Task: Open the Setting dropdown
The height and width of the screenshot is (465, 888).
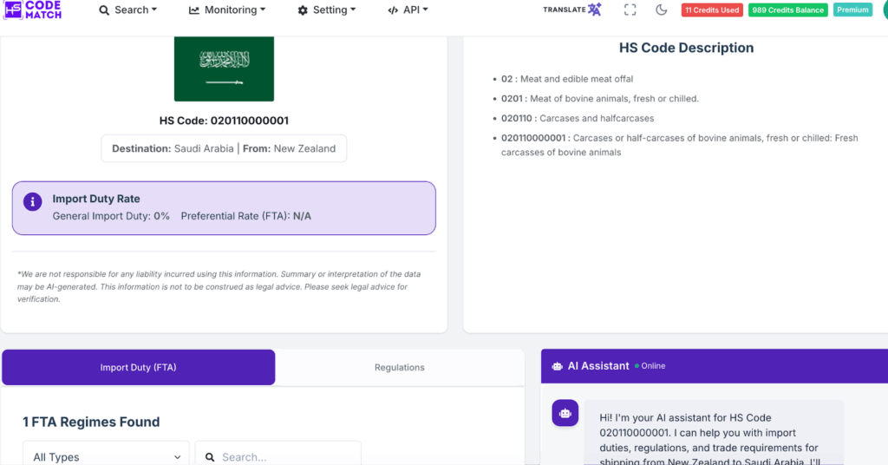Action: click(327, 10)
